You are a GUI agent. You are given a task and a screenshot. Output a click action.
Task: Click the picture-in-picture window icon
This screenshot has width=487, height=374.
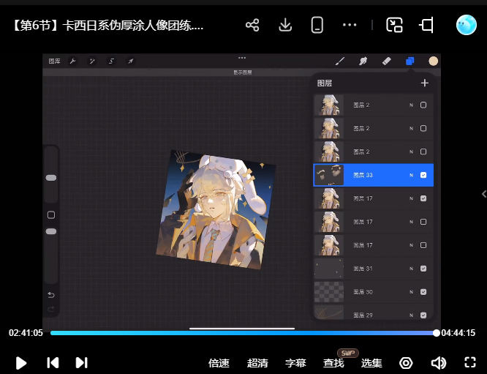(394, 25)
